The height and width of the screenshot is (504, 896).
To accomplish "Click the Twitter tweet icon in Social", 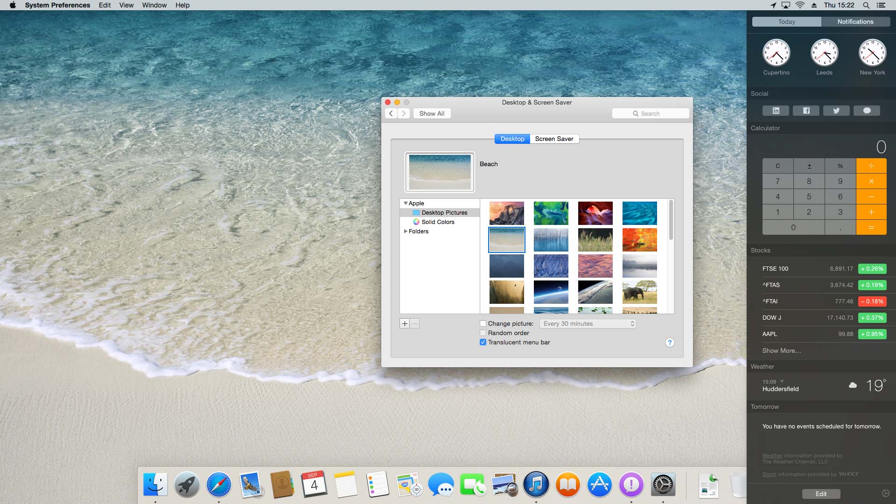I will point(836,111).
